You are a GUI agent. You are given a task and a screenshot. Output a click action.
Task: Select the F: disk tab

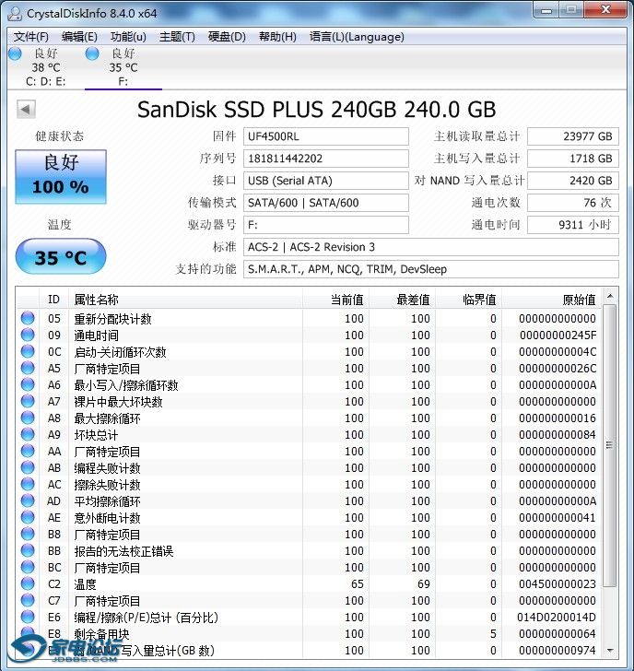(123, 67)
